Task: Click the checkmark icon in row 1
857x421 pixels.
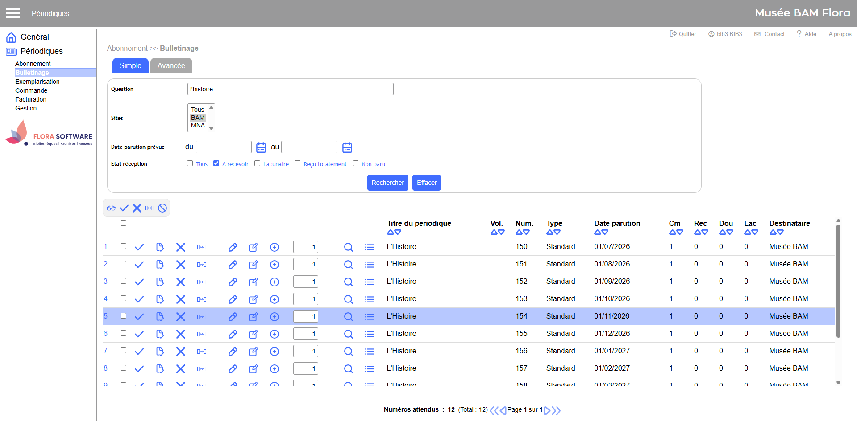Action: click(139, 247)
